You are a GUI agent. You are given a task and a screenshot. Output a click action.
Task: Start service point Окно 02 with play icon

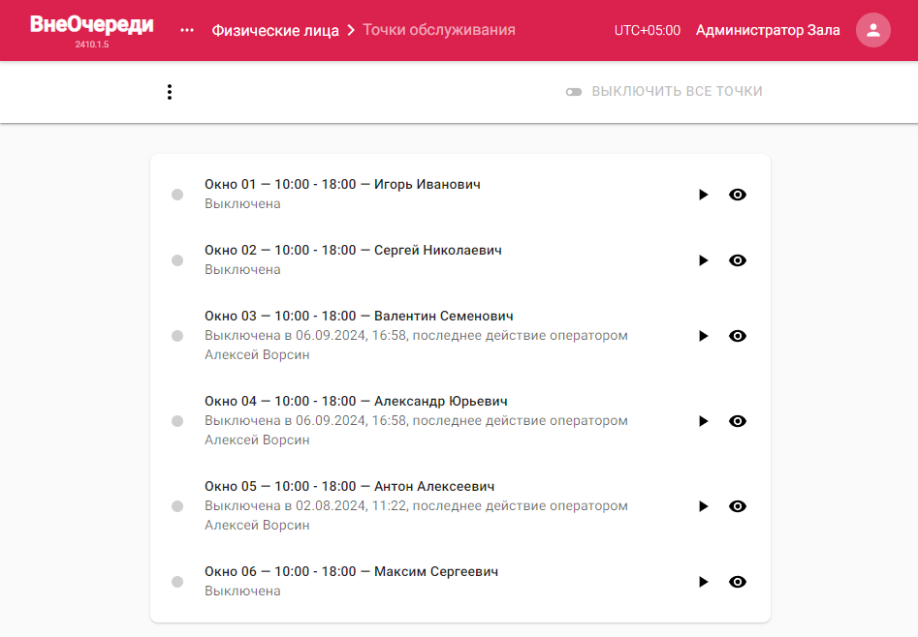coord(703,260)
